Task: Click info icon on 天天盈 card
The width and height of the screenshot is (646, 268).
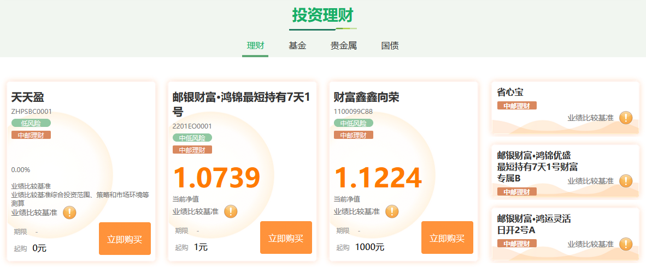Action: (x=69, y=212)
